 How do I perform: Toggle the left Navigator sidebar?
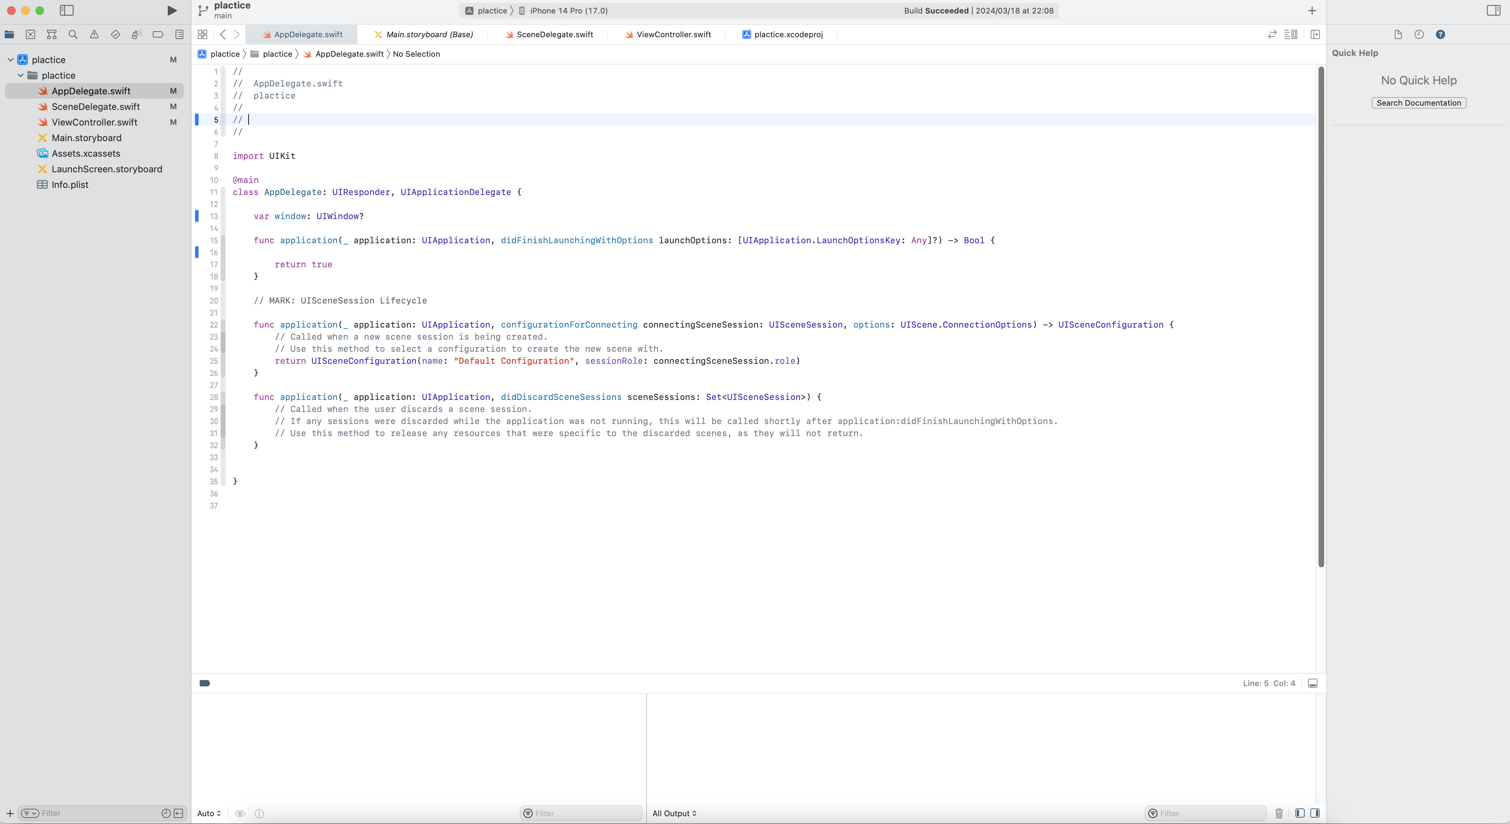click(67, 11)
